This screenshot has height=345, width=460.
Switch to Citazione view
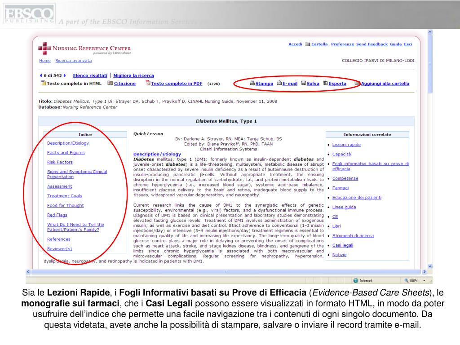pos(125,83)
